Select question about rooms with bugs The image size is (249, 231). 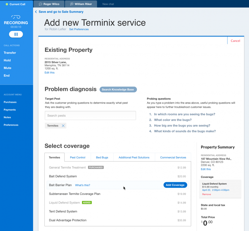pyautogui.click(x=185, y=114)
